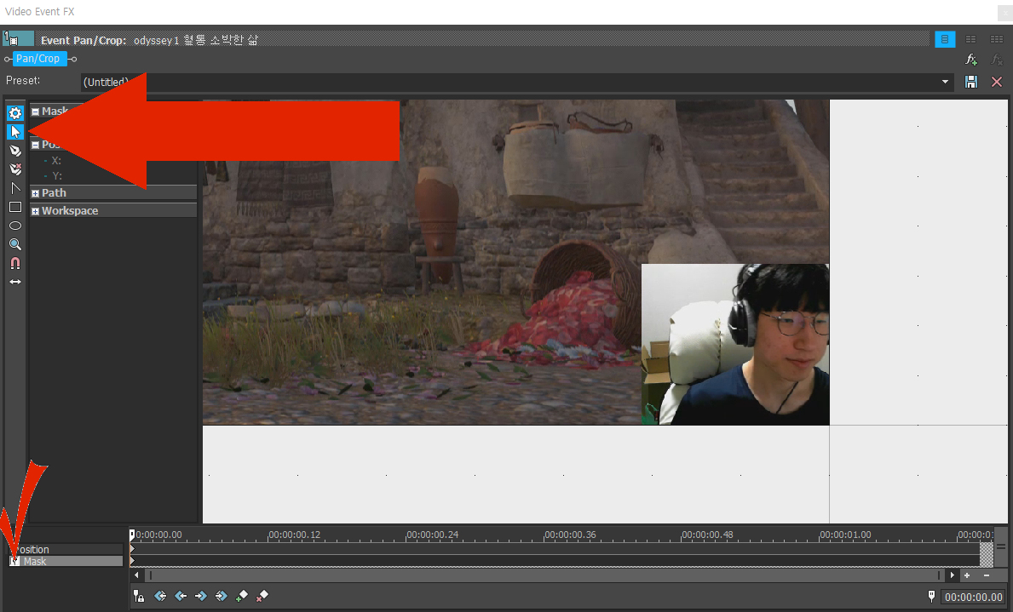Go to the previous keyframe
Viewport: 1013px width, 612px height.
[x=181, y=596]
